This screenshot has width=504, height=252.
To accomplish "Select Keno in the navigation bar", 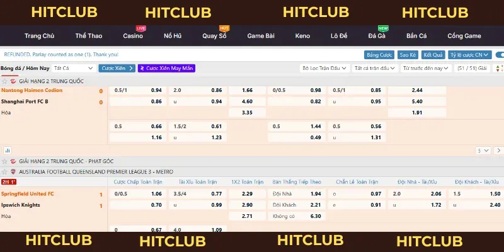I will 302,36.
